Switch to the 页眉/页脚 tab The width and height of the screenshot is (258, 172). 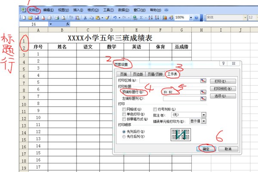(155, 74)
